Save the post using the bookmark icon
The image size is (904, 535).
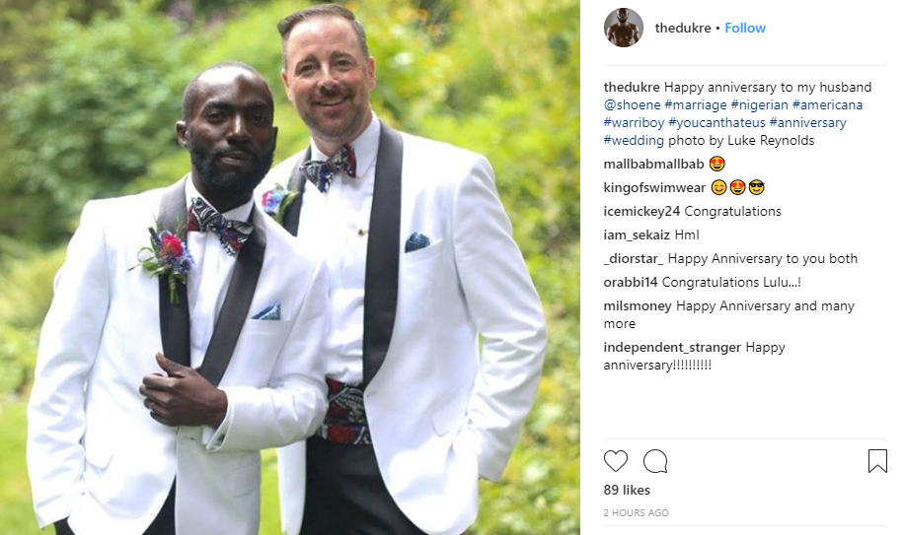(877, 461)
